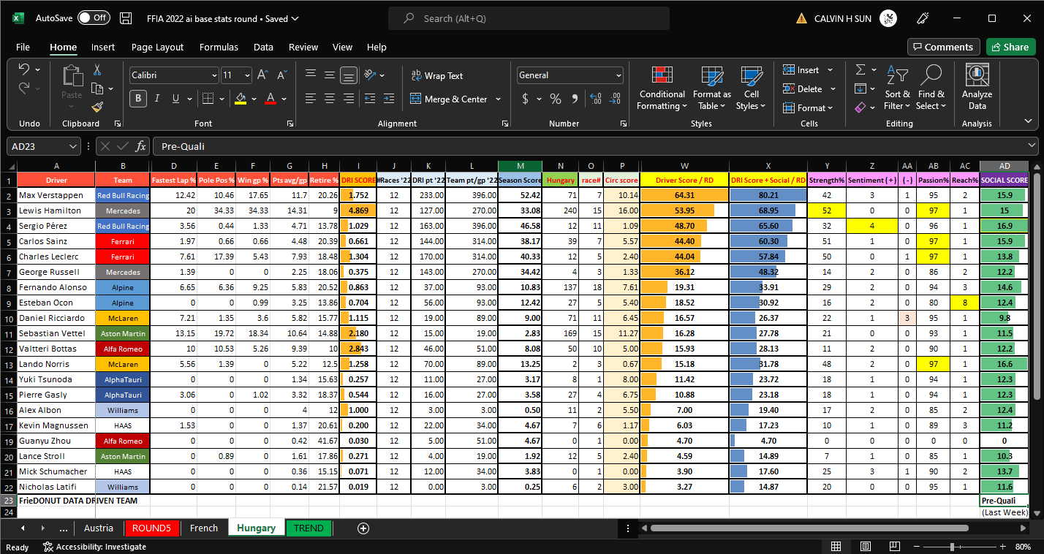The height and width of the screenshot is (554, 1044).
Task: Open Conditional Formatting menu
Action: pos(662,88)
